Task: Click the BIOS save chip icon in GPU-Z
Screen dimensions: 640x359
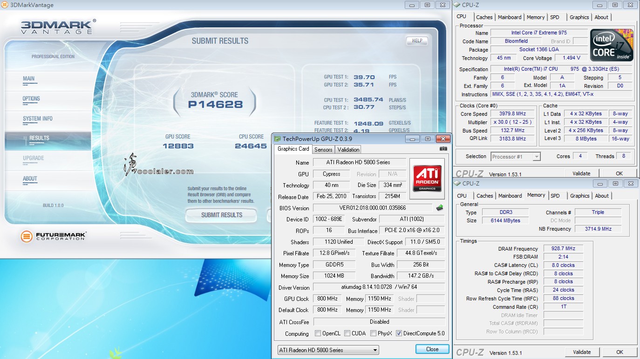Action: (439, 207)
